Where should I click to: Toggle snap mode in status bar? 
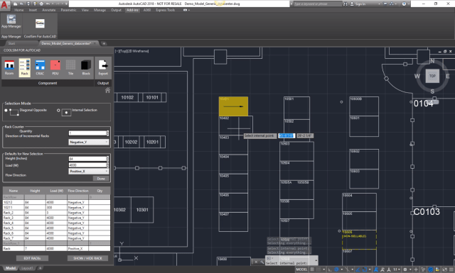318,269
